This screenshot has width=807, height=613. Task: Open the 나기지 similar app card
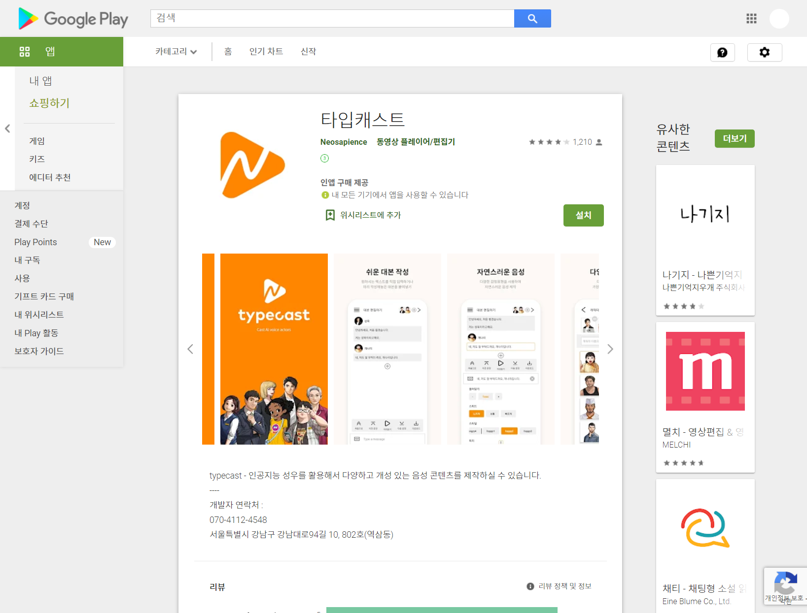point(705,240)
